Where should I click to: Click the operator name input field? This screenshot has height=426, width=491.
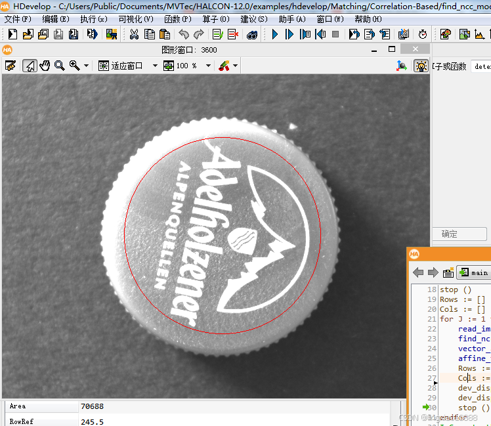point(481,66)
